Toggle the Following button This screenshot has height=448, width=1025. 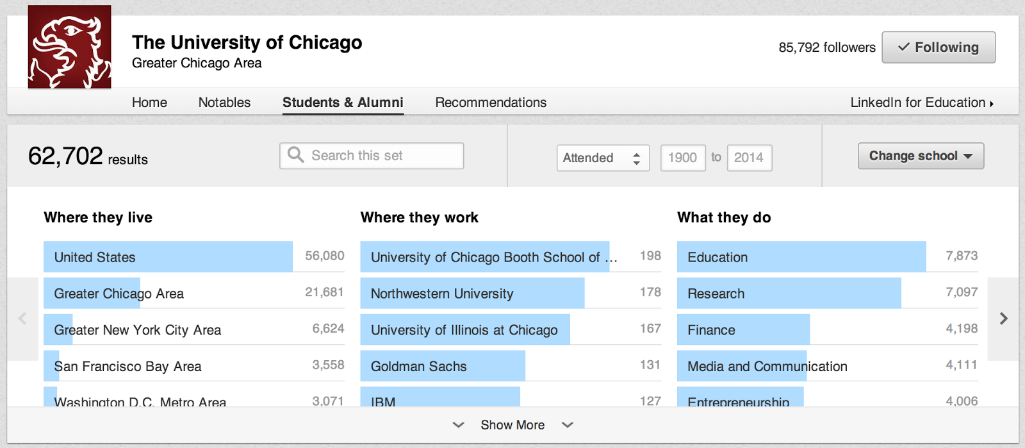938,47
